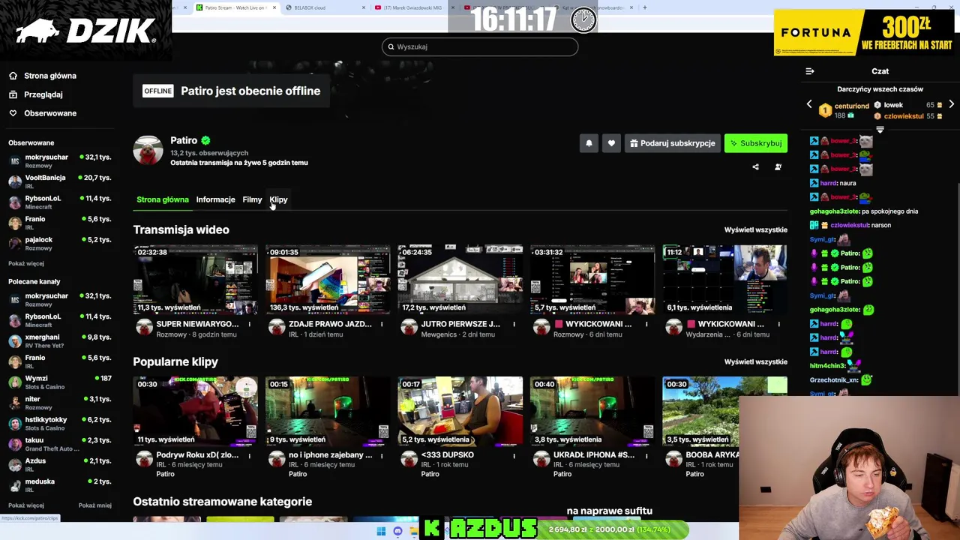Click the Windows Start icon in taskbar
The image size is (960, 540).
pyautogui.click(x=381, y=531)
